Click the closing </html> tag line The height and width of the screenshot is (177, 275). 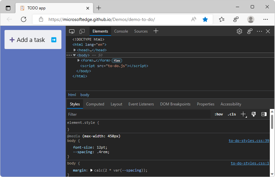pos(80,76)
